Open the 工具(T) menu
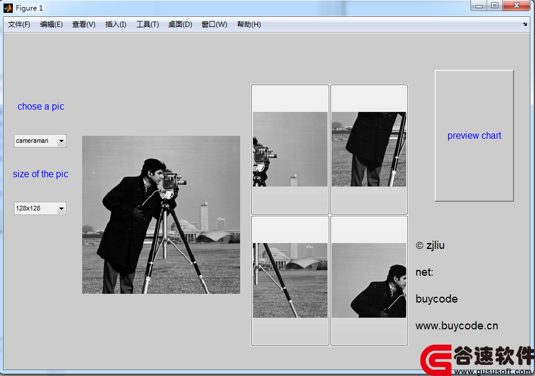 [x=147, y=24]
